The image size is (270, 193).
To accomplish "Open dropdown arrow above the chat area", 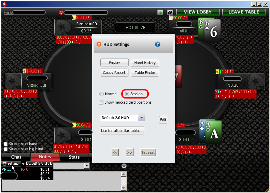I will tap(87, 166).
